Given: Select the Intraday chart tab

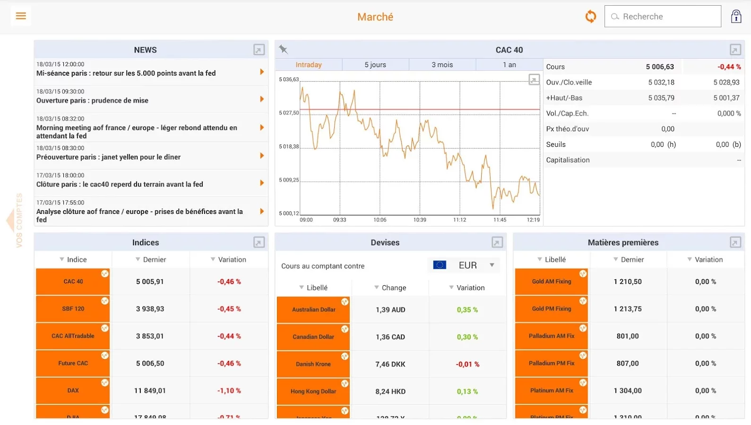Looking at the screenshot, I should click(x=309, y=65).
